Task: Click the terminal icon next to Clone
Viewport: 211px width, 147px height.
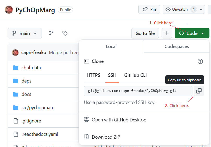Action: click(x=86, y=61)
